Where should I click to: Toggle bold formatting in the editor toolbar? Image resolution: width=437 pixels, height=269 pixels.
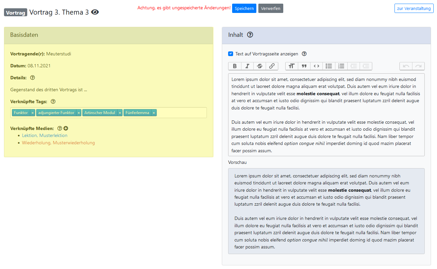(x=235, y=66)
